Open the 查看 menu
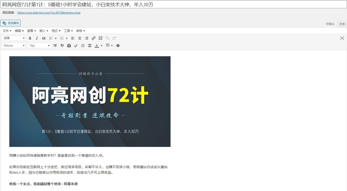 [x=32, y=31]
